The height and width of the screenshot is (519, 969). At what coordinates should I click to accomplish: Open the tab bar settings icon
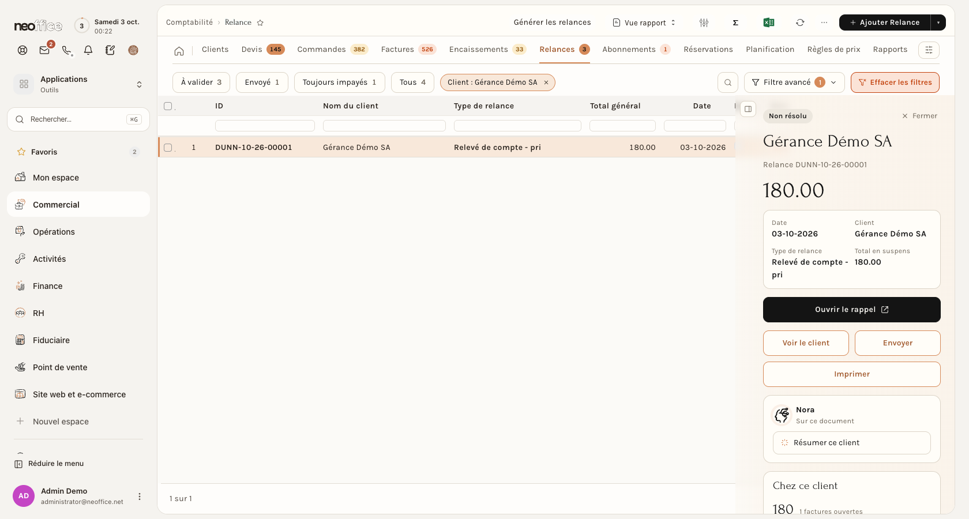[929, 50]
